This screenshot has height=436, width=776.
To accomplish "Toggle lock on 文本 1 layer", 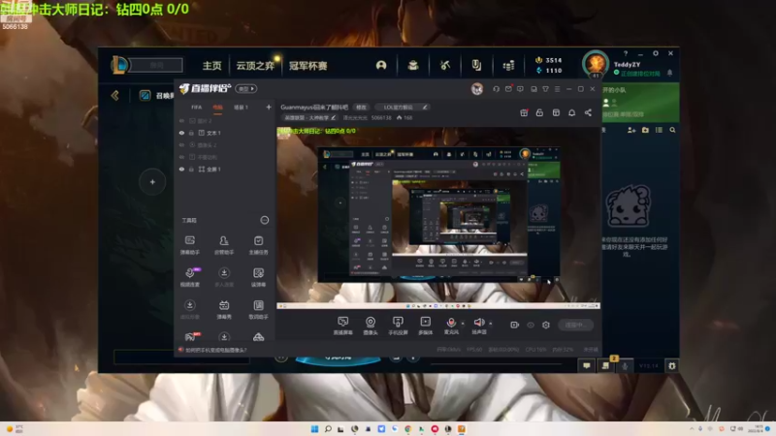I will 191,133.
